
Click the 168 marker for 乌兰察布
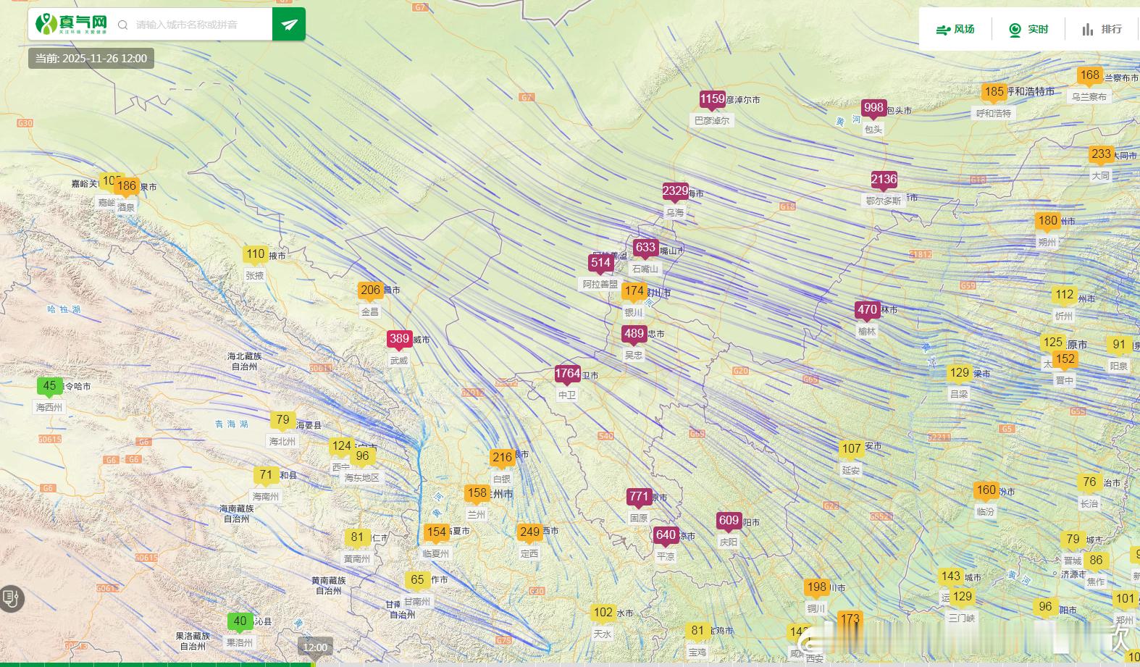[1090, 75]
